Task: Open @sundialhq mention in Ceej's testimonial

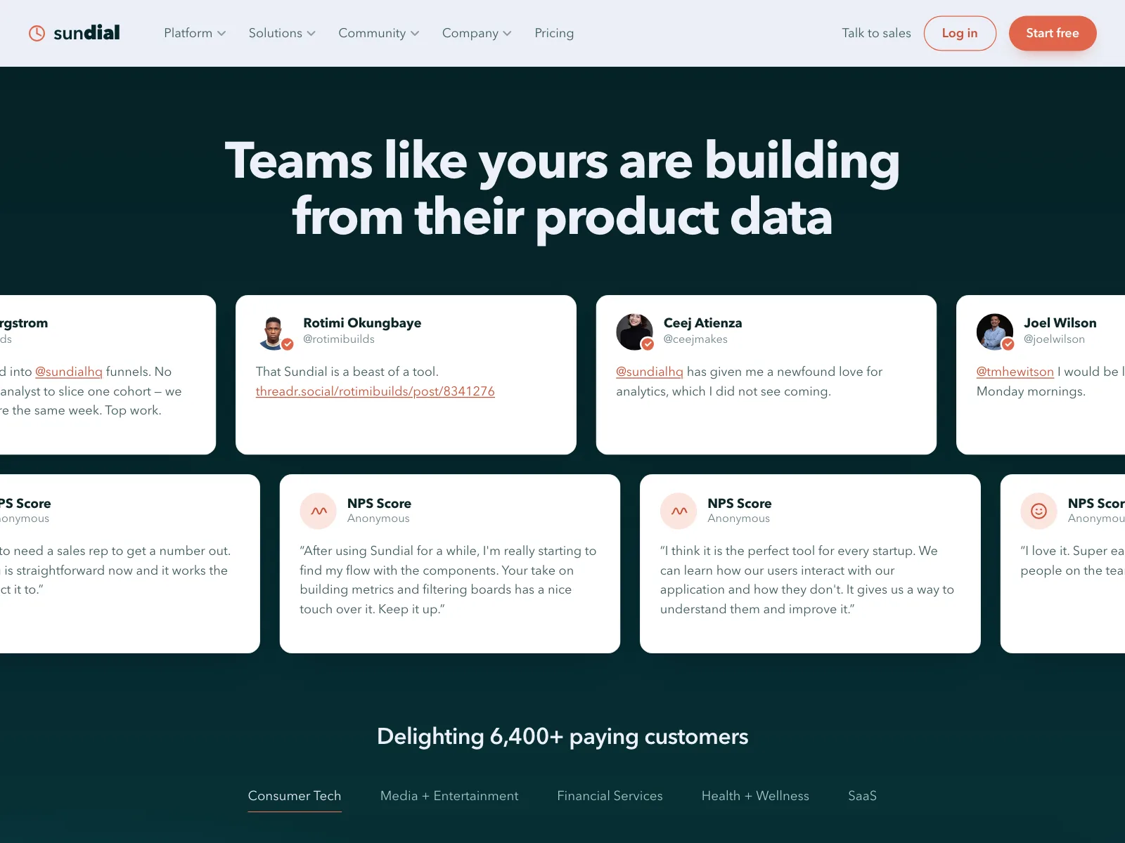Action: (x=650, y=372)
